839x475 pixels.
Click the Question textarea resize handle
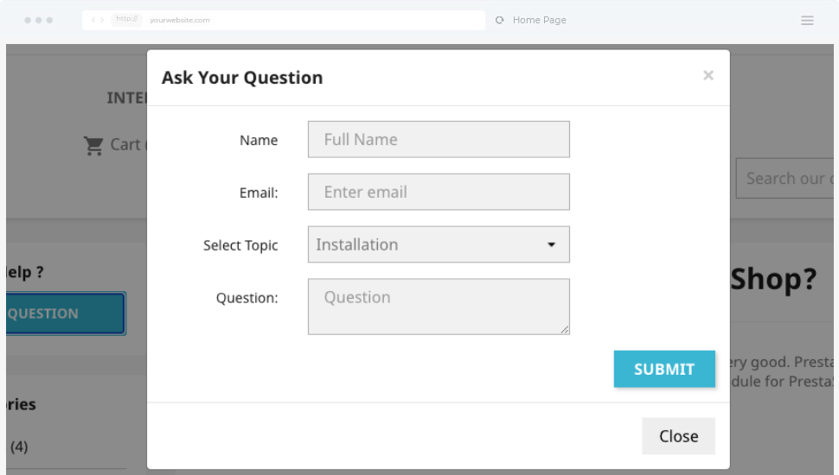point(565,329)
